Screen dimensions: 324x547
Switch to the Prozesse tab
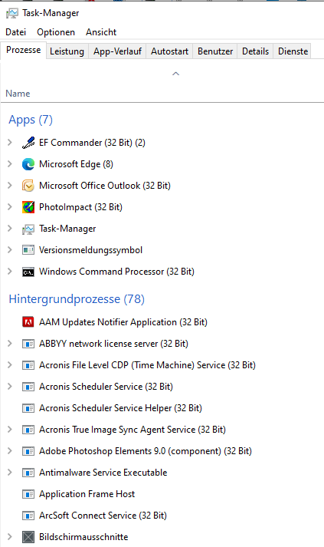23,50
